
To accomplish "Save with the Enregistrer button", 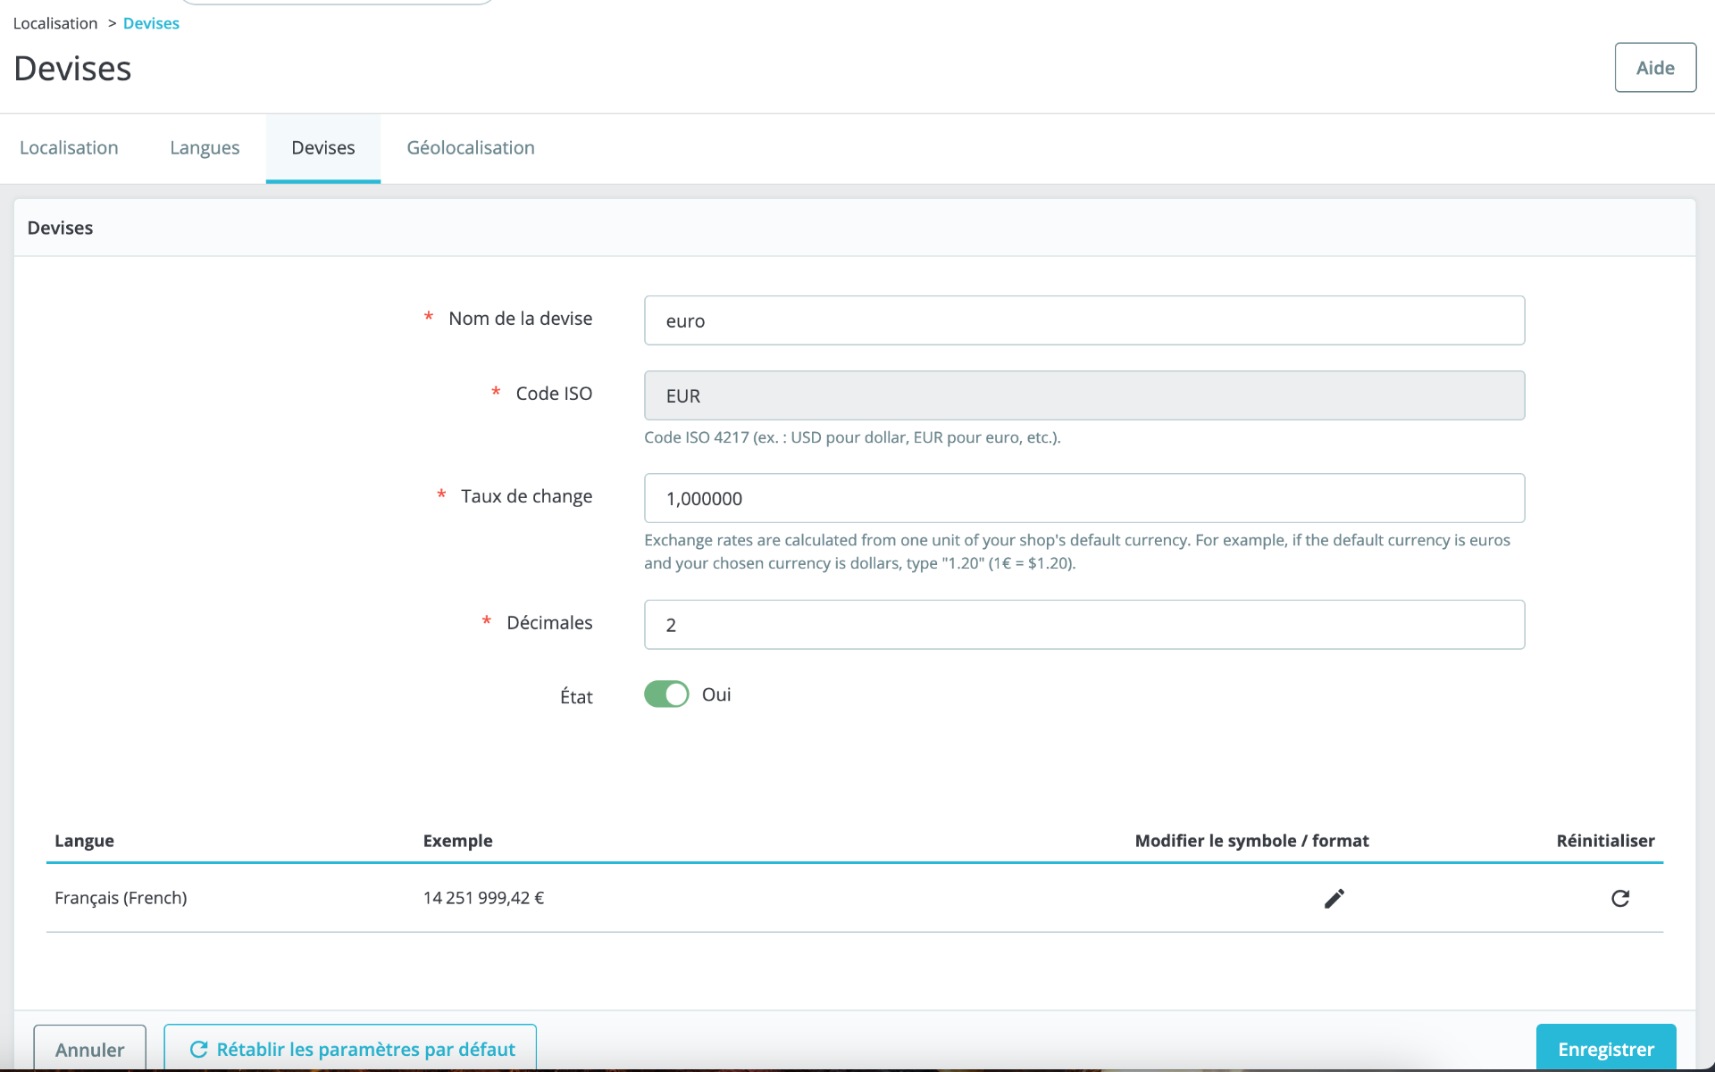I will click(x=1605, y=1049).
